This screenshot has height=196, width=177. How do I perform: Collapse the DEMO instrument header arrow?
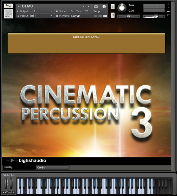[19, 6]
